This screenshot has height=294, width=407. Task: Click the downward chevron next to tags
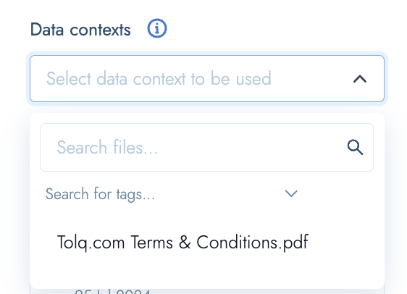(291, 193)
